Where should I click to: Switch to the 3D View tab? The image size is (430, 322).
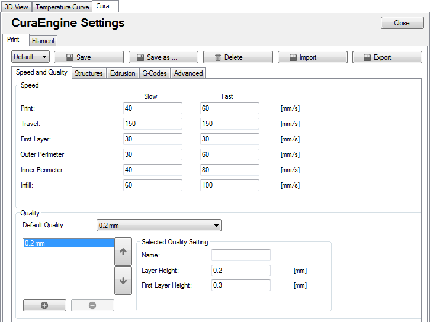[16, 7]
